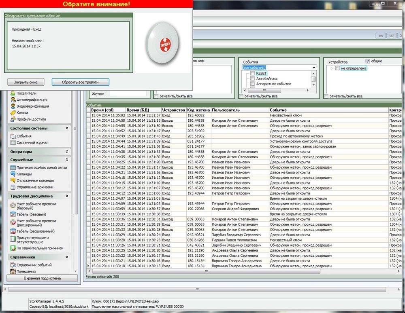Sort by Время (БД) column header
The height and width of the screenshot is (313, 405).
coord(143,110)
